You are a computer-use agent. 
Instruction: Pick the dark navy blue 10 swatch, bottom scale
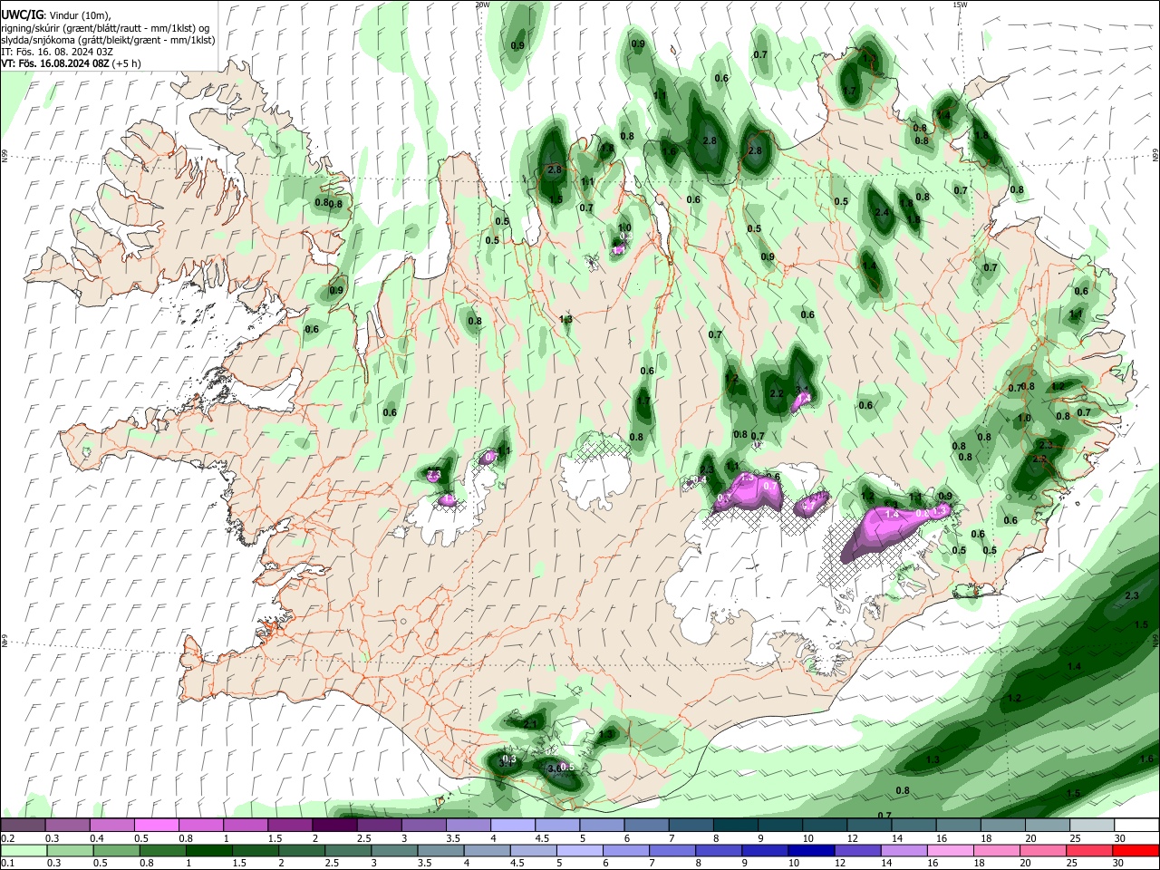point(809,850)
